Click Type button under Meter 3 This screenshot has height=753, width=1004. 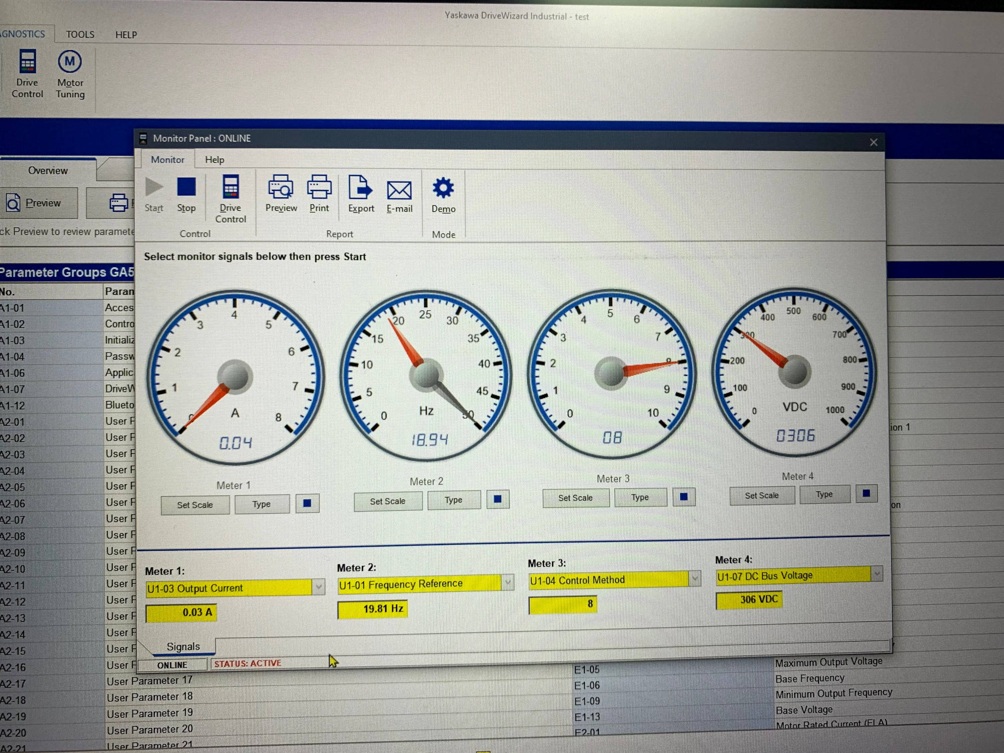coord(640,497)
